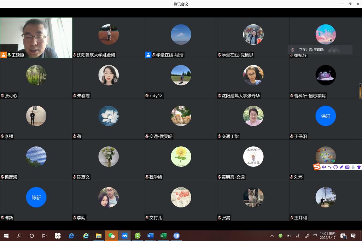Toggle Sogou Chinese/English mode
362x241 pixels.
point(324,167)
